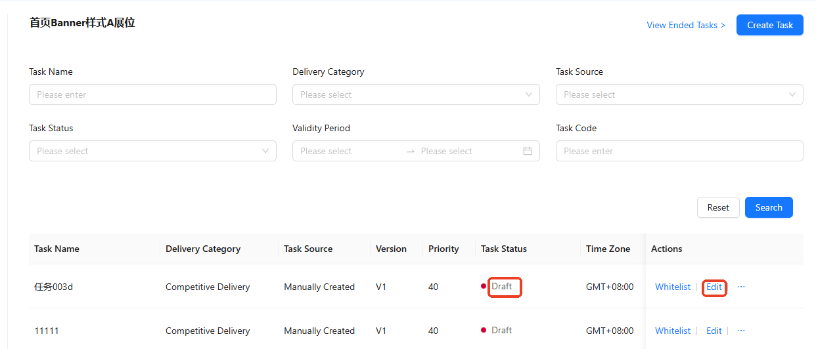The height and width of the screenshot is (349, 816).
Task: Focus the Task Code input field
Action: [679, 151]
